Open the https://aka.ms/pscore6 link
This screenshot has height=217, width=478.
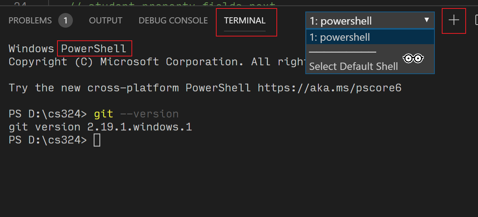[330, 88]
